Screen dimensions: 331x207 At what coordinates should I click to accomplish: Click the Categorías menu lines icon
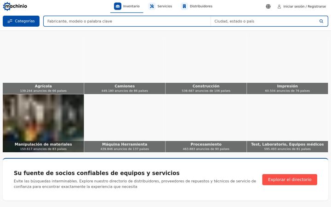(x=10, y=21)
